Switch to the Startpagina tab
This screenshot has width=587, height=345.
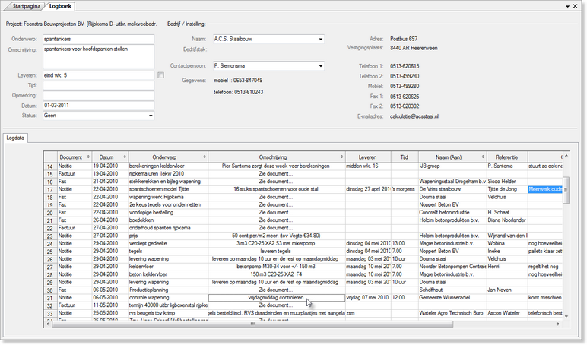pos(25,6)
